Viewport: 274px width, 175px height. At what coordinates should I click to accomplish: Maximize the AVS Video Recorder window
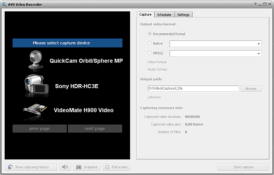tap(265, 4)
